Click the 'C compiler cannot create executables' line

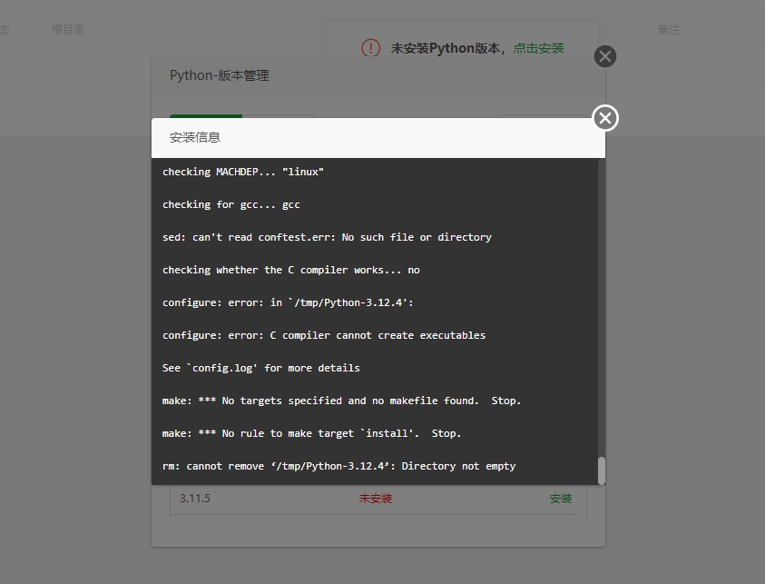click(x=324, y=335)
